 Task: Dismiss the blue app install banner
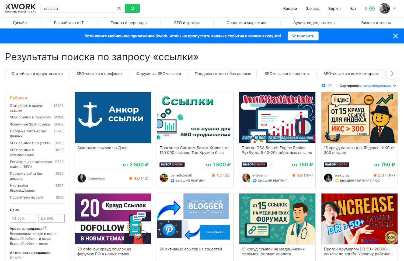coord(395,36)
